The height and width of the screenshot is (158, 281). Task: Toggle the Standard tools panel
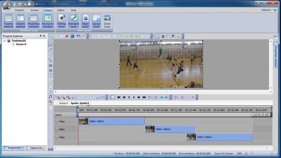click(73, 21)
